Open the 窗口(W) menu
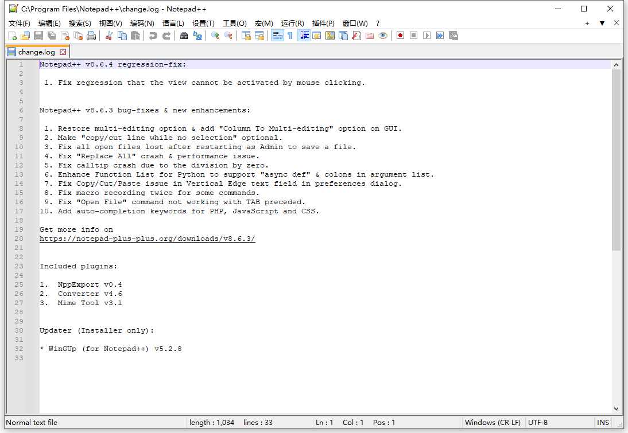The height and width of the screenshot is (433, 628). (355, 23)
